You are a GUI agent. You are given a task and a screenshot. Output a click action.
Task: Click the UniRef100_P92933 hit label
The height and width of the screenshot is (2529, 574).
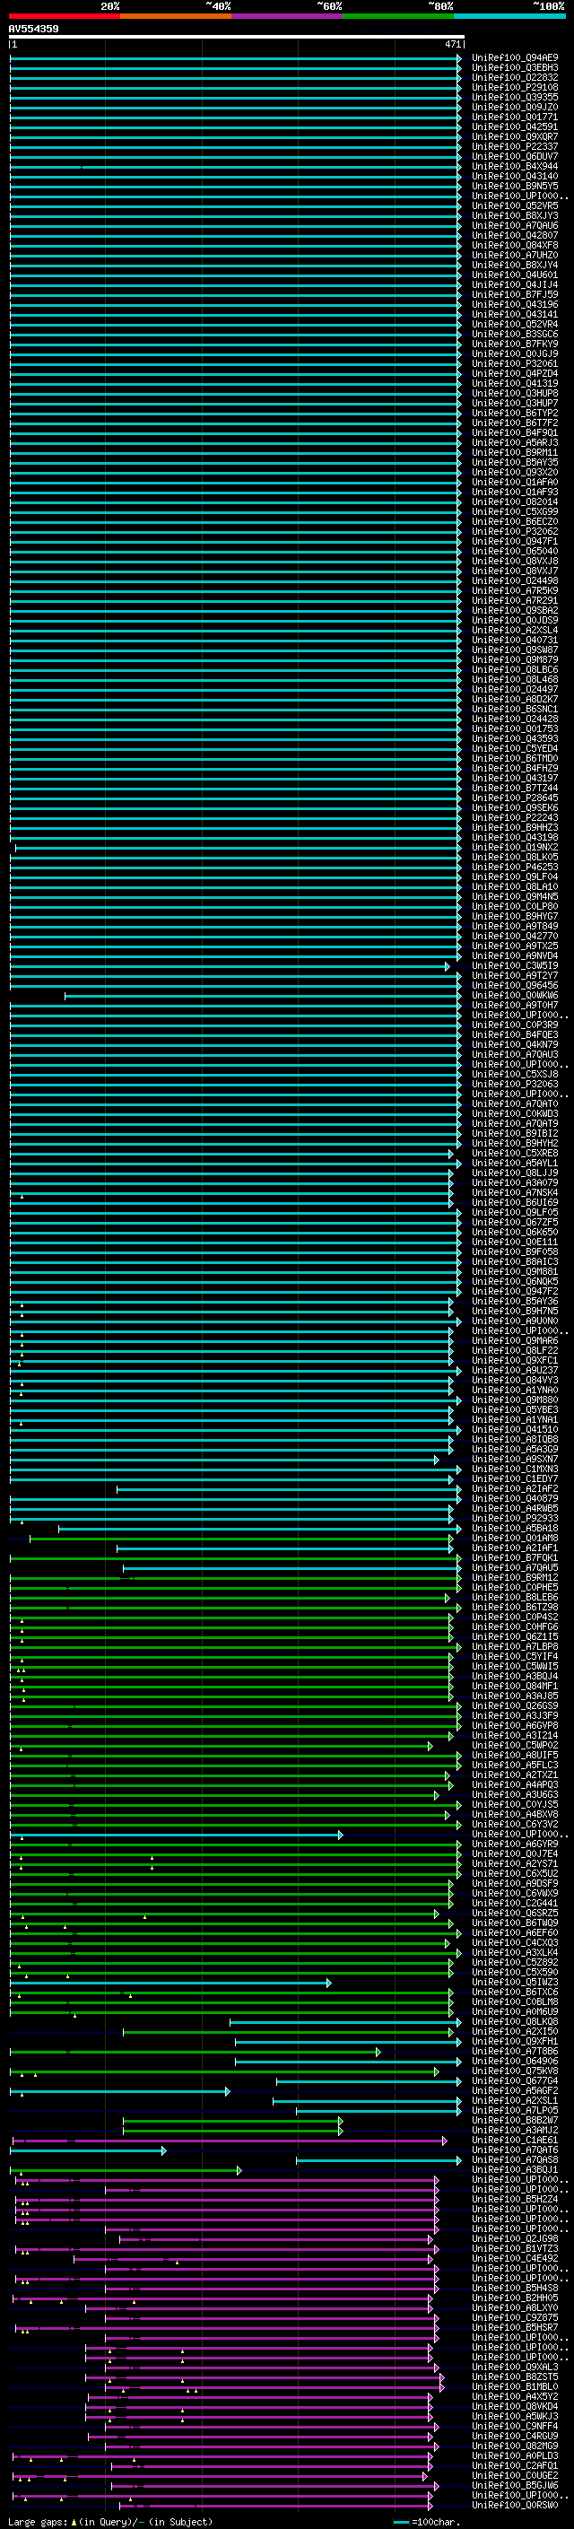tap(515, 1518)
